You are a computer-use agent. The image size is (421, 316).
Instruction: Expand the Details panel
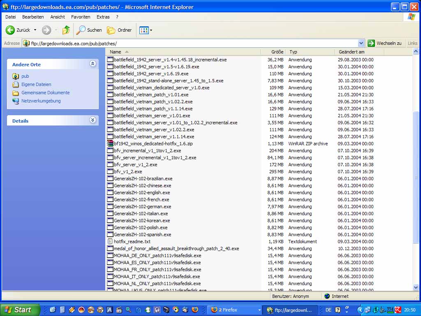pos(93,120)
